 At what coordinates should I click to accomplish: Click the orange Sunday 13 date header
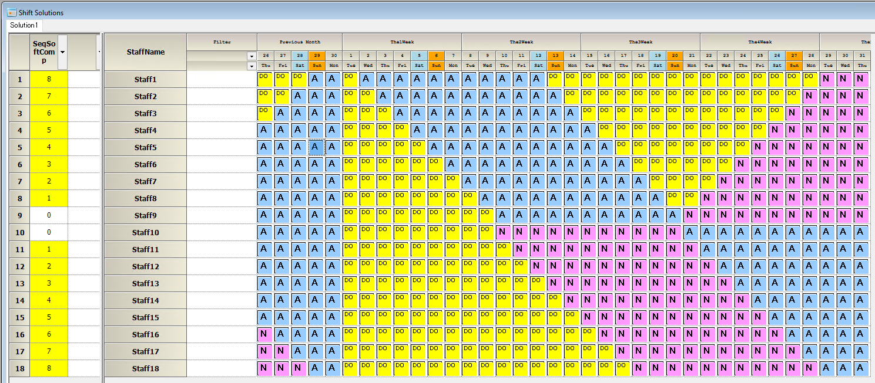tap(555, 55)
